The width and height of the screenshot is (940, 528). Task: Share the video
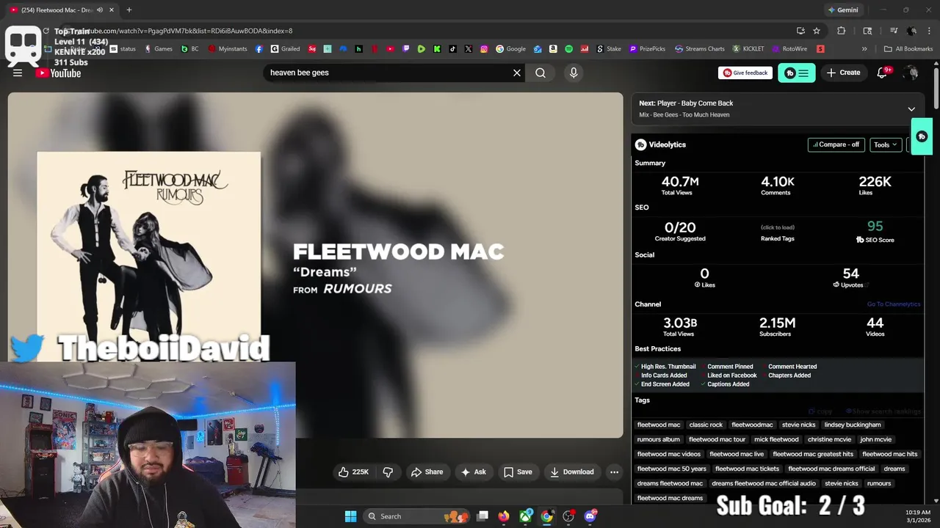click(427, 472)
